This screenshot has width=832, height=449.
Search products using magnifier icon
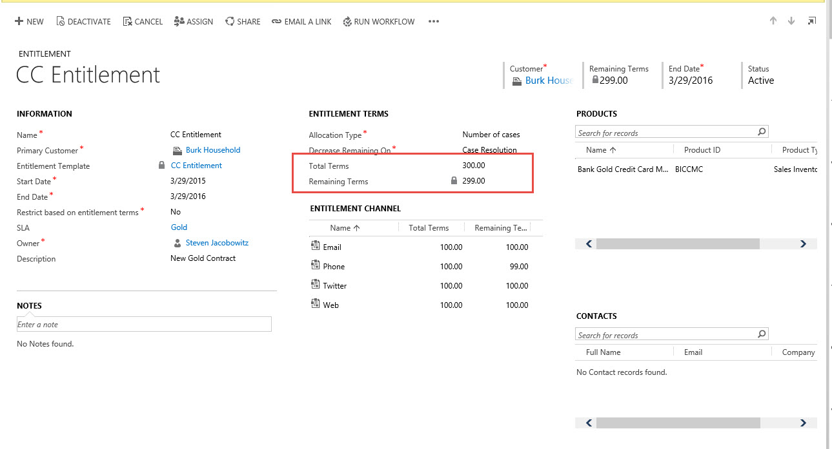tap(762, 132)
